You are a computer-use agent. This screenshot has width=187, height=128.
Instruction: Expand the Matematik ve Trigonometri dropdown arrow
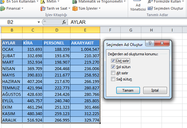[125, 1]
